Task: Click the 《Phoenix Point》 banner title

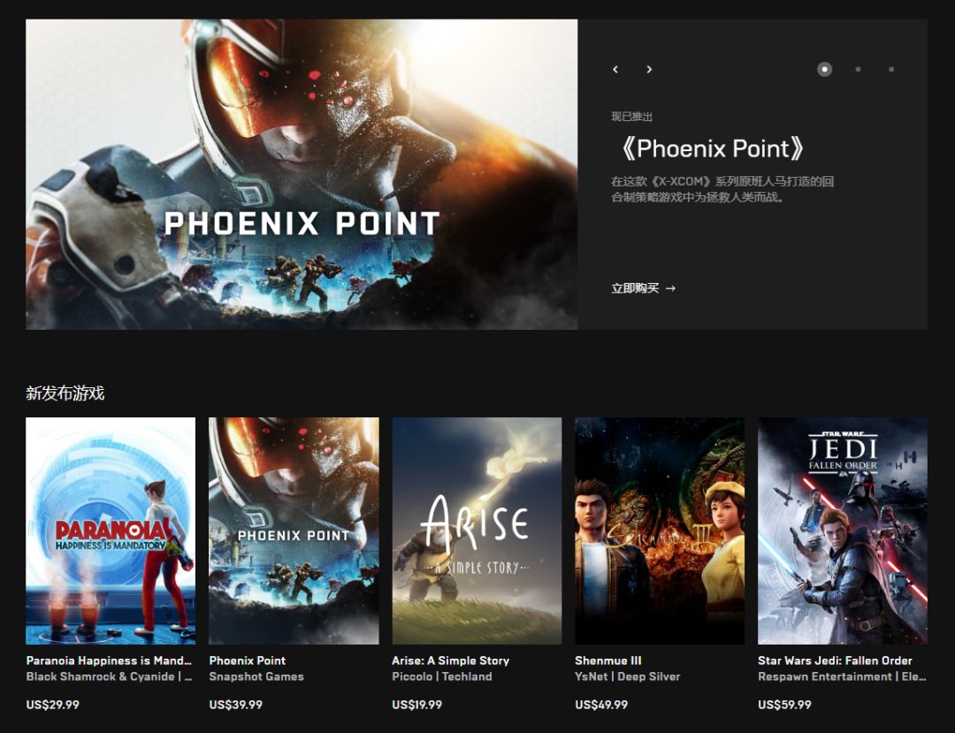Action: 711,149
